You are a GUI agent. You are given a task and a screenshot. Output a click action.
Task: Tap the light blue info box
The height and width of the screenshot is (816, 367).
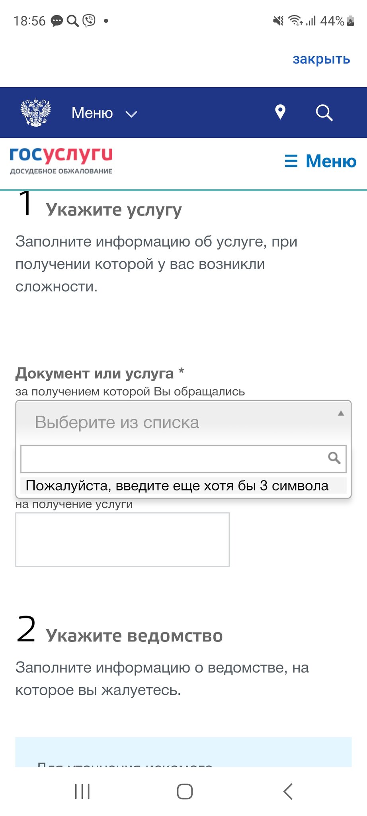pyautogui.click(x=183, y=752)
